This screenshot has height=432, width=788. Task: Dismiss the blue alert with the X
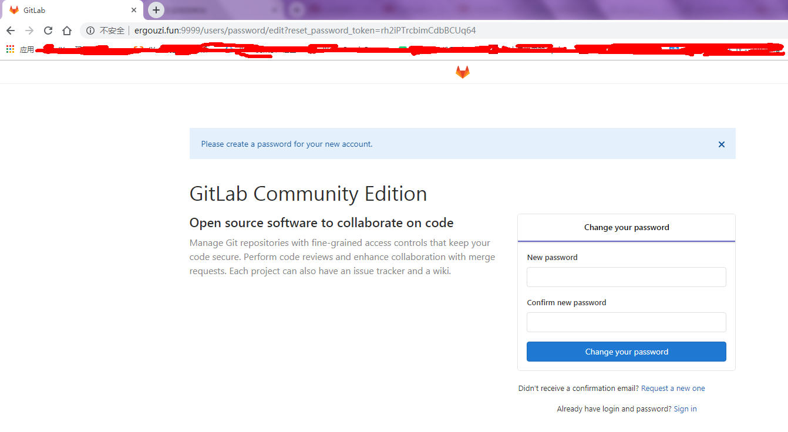[x=722, y=144]
